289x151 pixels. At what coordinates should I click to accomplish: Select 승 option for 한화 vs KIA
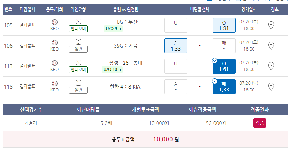click(176, 87)
